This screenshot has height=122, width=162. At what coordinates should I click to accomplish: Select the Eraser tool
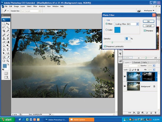tap(4, 42)
